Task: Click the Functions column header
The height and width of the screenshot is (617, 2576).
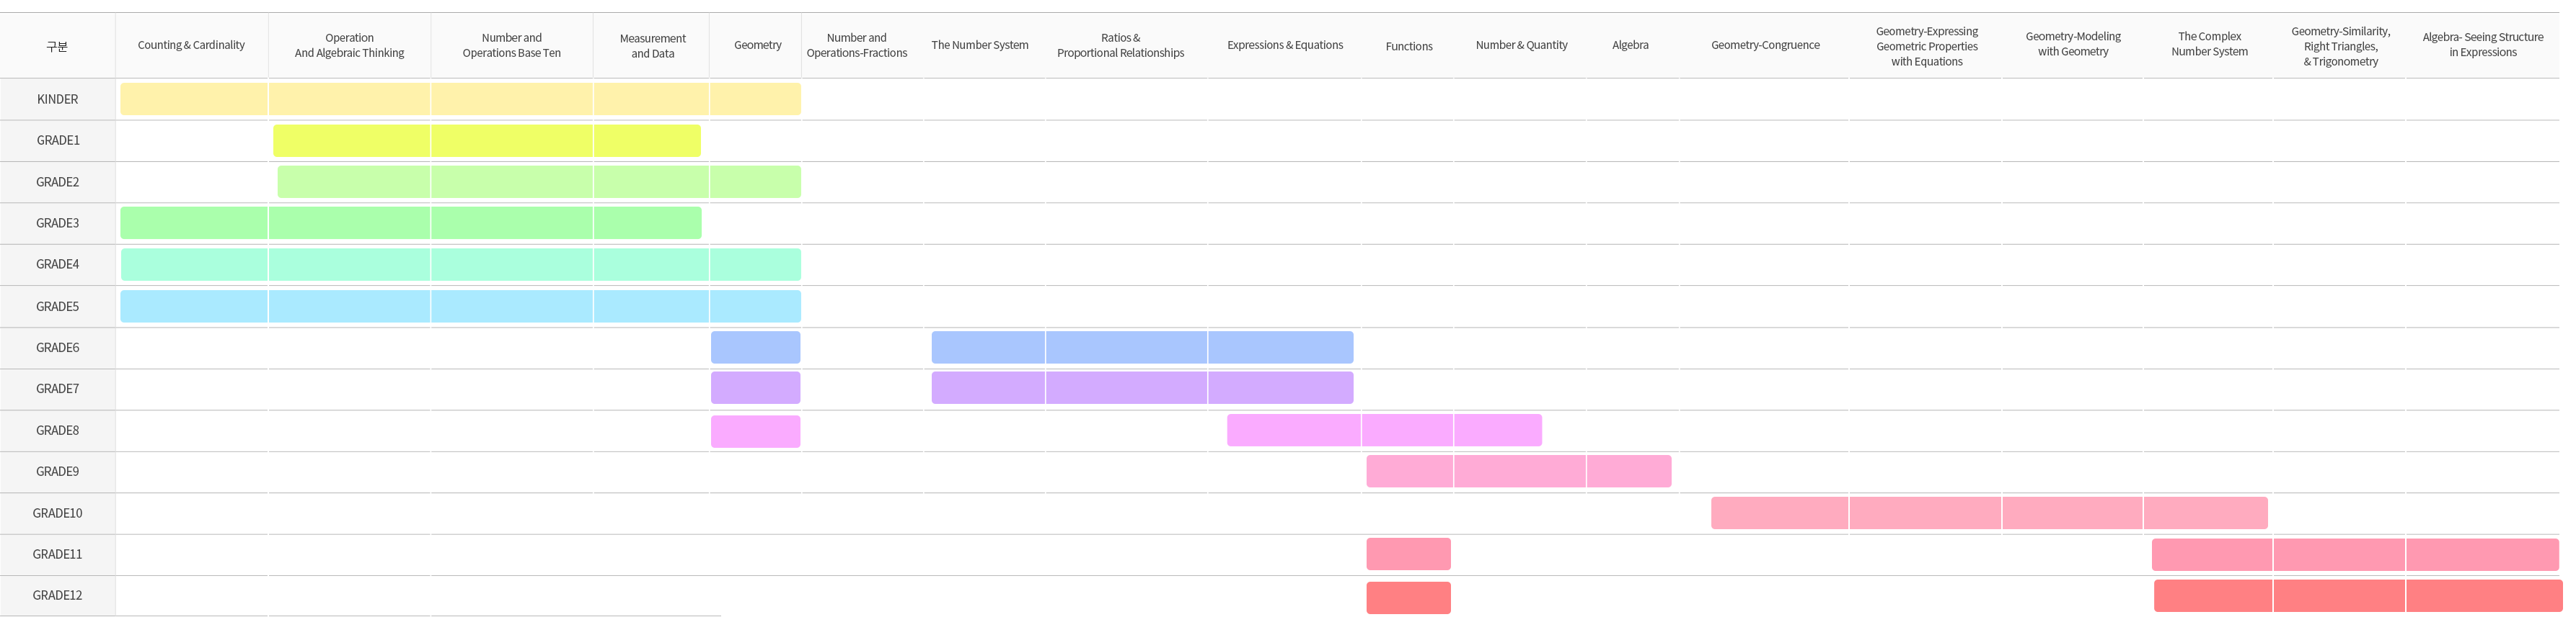Action: point(1408,46)
